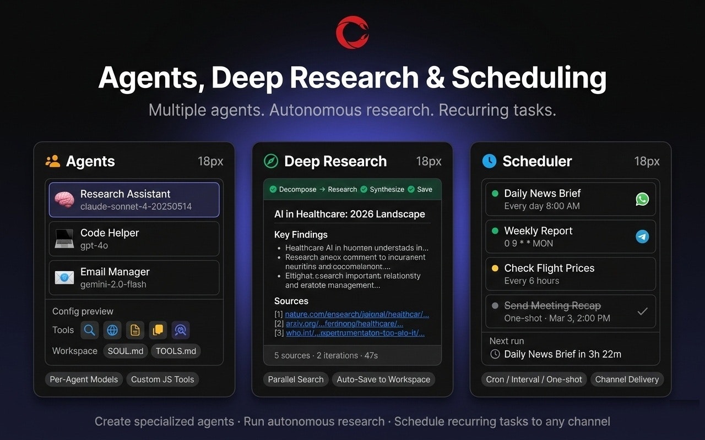Click the clock icon beside Next run

495,354
